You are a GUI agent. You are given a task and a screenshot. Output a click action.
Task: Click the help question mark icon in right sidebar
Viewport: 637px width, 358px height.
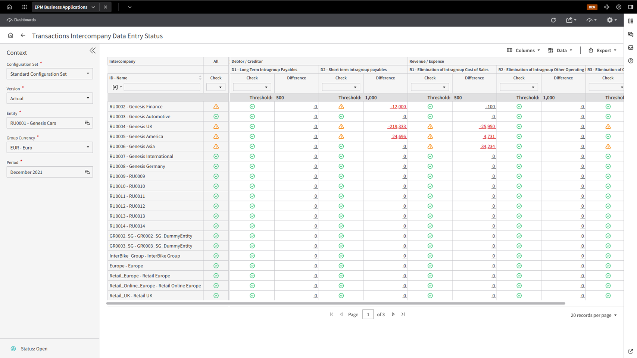pyautogui.click(x=631, y=61)
